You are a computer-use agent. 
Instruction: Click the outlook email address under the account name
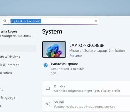17,36
